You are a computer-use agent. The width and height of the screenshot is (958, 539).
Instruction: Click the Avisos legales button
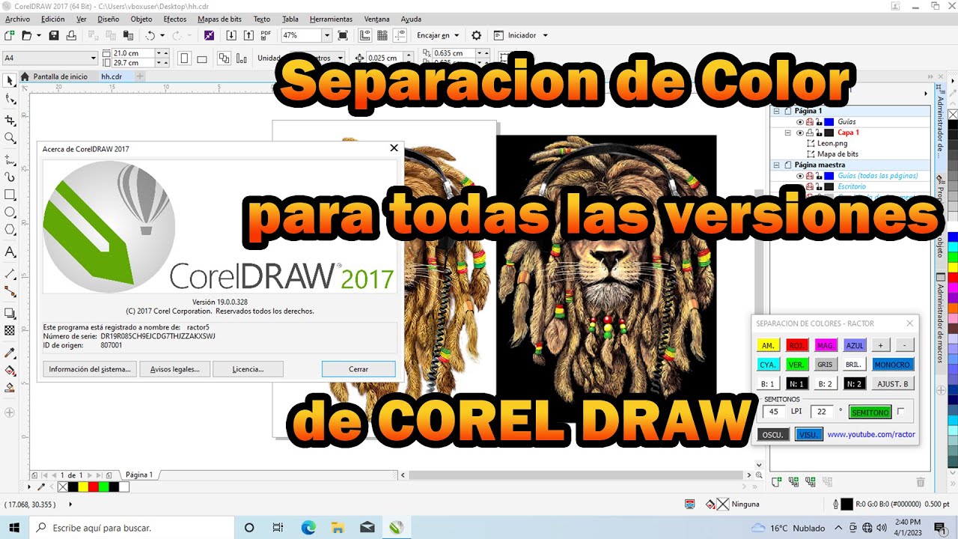pos(175,369)
